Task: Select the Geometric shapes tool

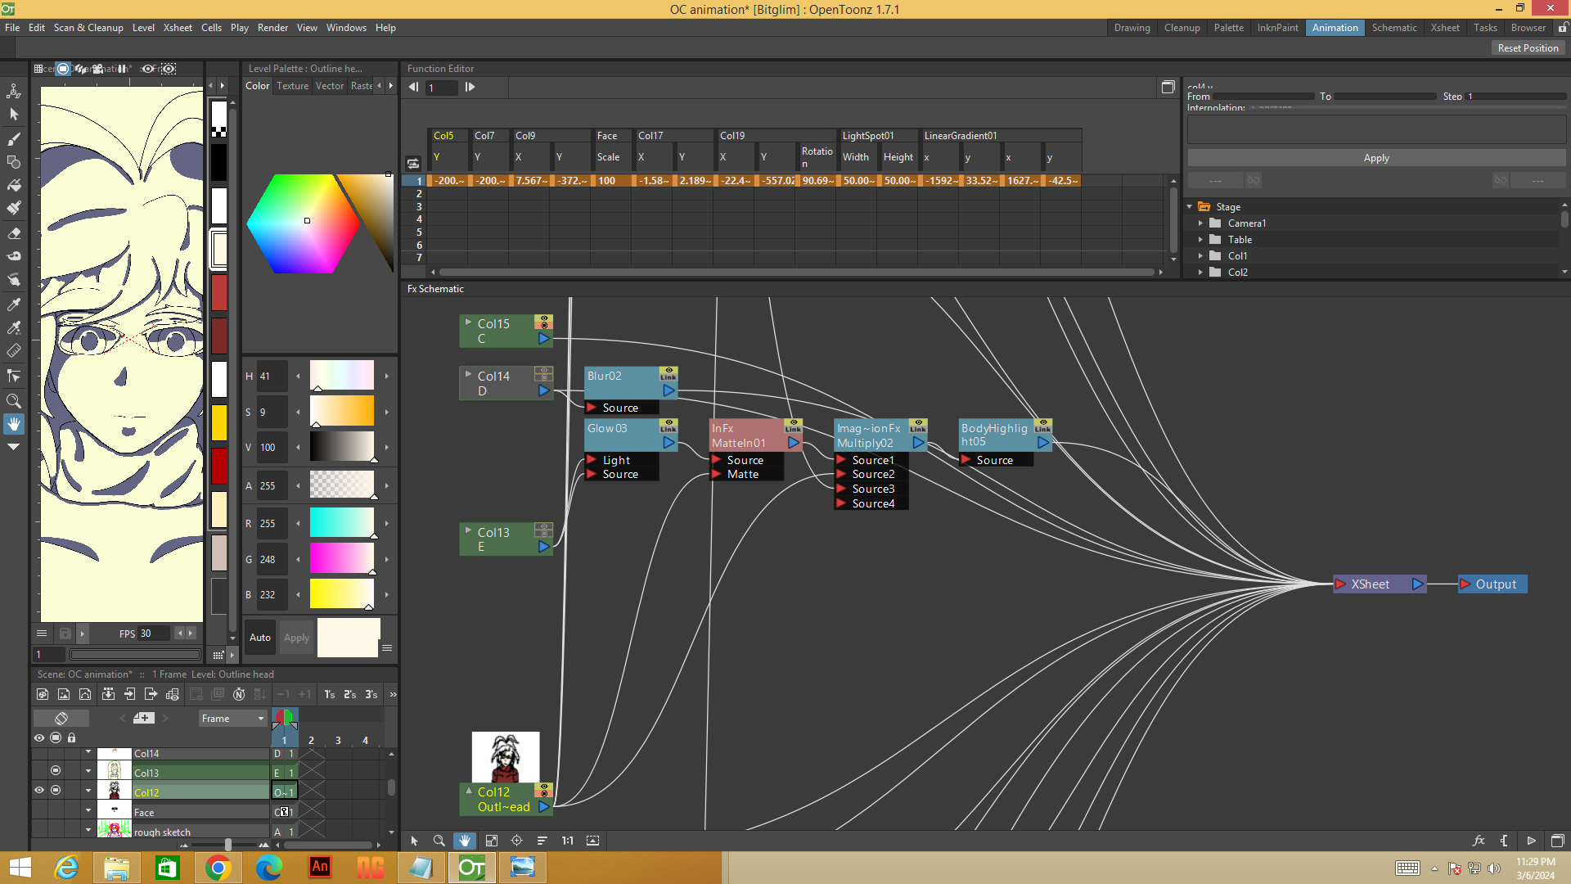Action: 14,162
